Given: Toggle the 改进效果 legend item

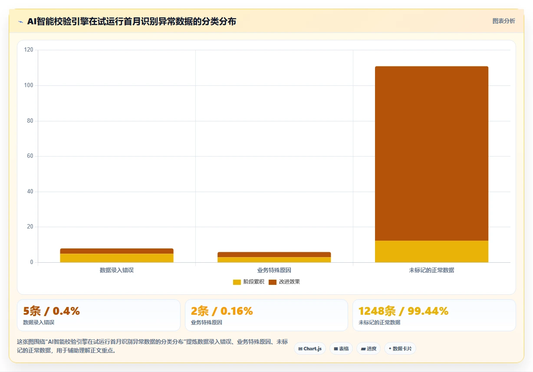Looking at the screenshot, I should point(284,282).
